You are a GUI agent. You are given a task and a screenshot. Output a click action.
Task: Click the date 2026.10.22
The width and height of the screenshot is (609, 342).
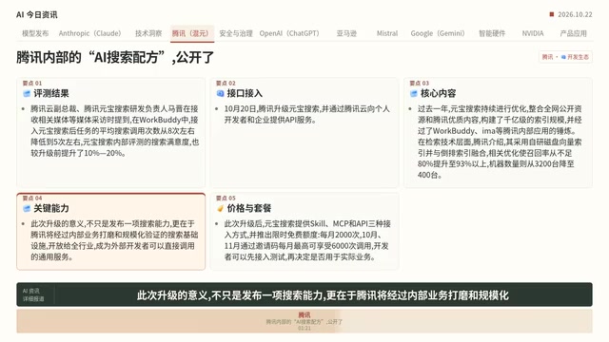tap(575, 14)
